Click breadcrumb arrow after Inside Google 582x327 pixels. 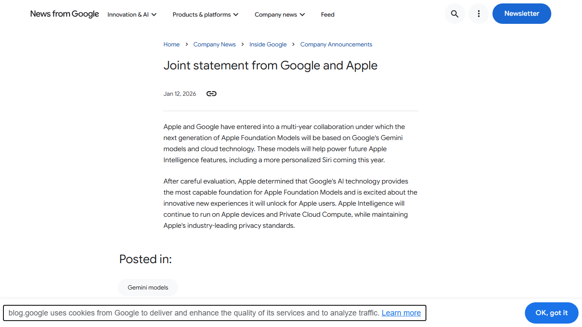click(x=293, y=44)
